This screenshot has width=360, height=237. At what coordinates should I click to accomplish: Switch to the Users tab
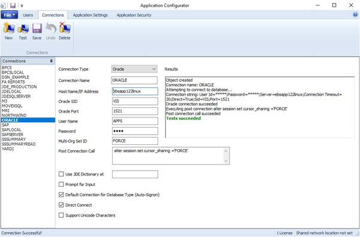coord(28,15)
